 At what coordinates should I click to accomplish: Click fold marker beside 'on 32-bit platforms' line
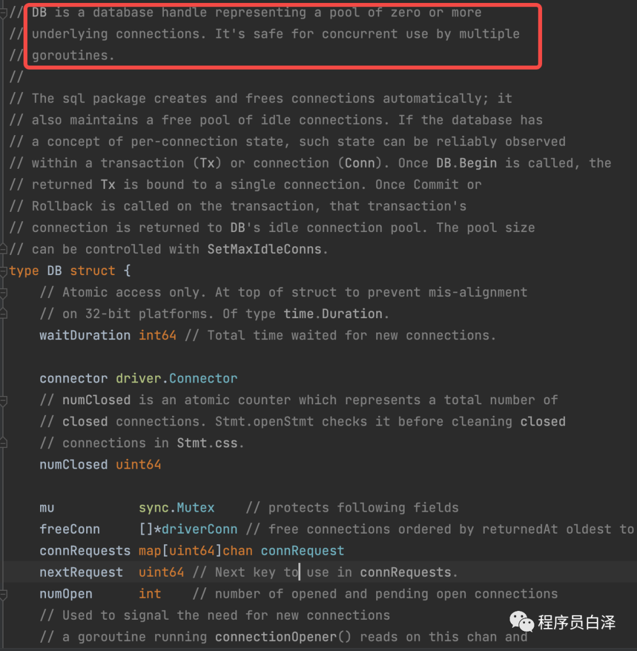[3, 314]
